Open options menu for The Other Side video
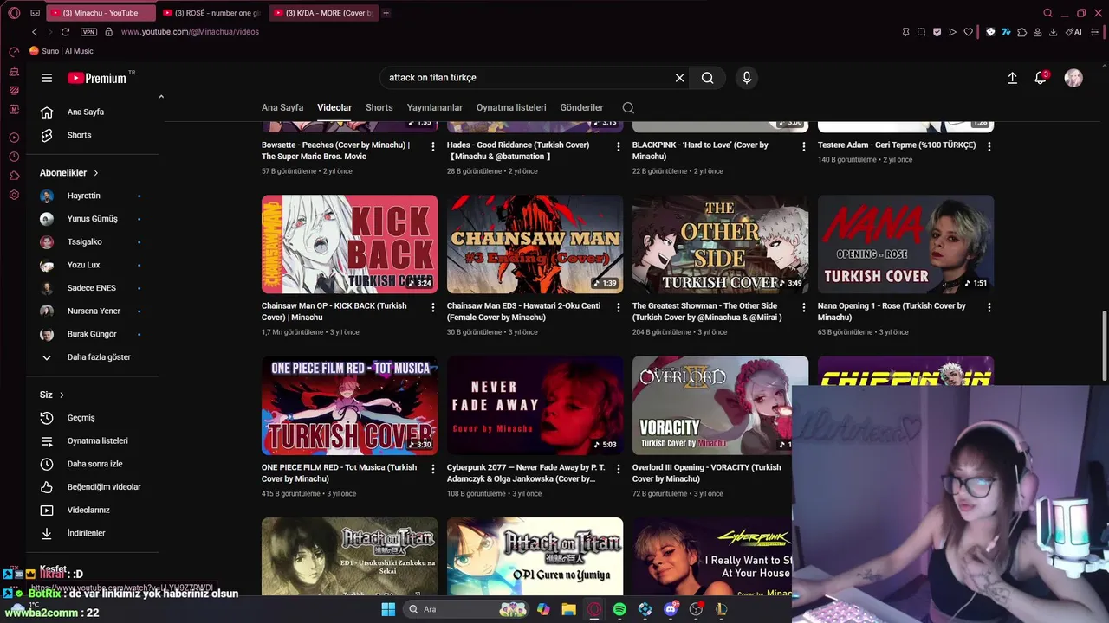Viewport: 1109px width, 623px height. tap(804, 307)
